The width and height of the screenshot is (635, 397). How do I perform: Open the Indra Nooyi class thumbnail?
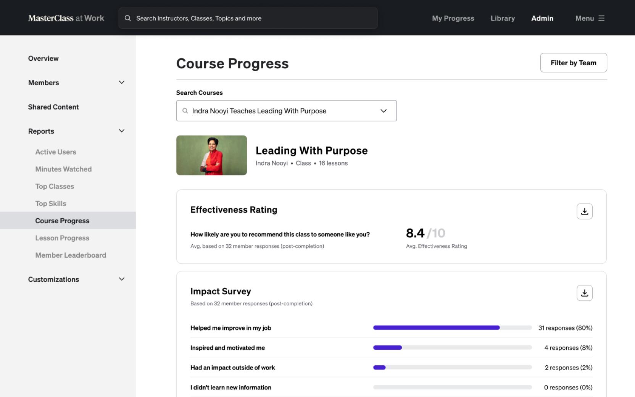[211, 155]
